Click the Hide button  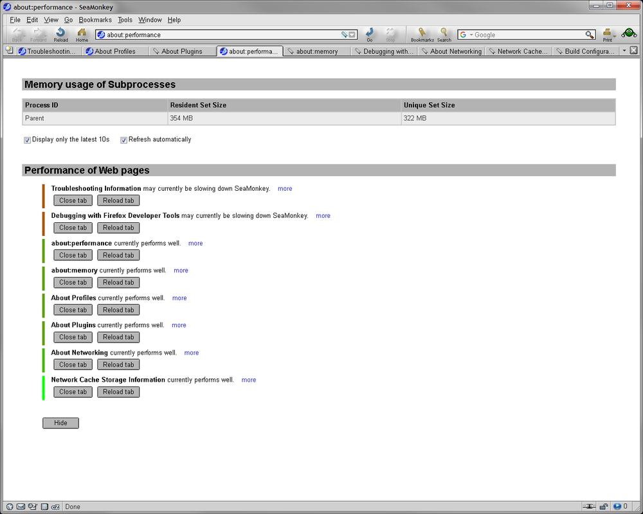pyautogui.click(x=60, y=423)
